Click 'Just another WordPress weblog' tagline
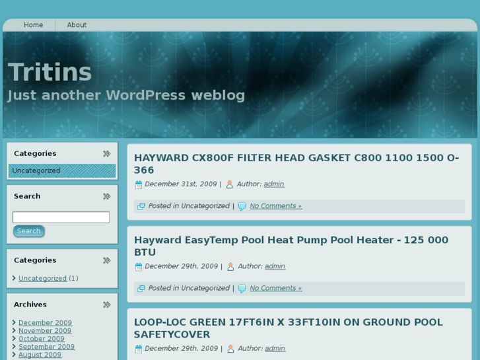This screenshot has height=360, width=480. click(126, 95)
